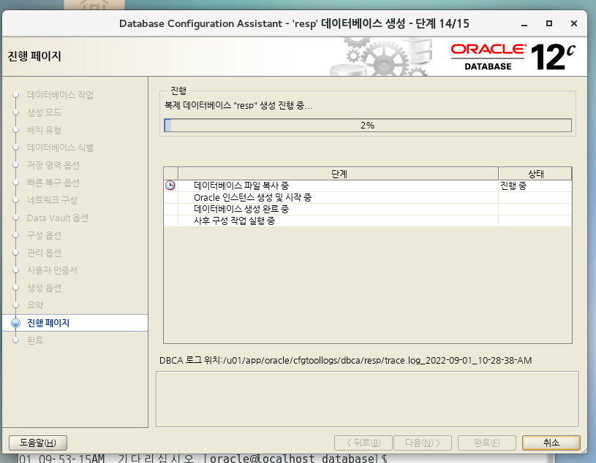Screen dimensions: 596x463
Task: Select row 사후 구성 작업 실행 중
Action: tap(368, 221)
